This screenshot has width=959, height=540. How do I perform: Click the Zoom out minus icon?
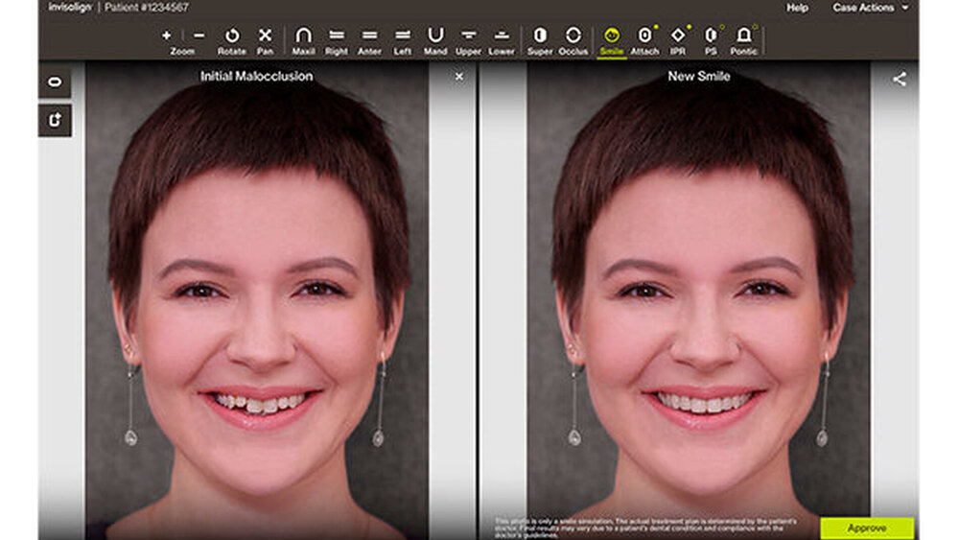(199, 35)
